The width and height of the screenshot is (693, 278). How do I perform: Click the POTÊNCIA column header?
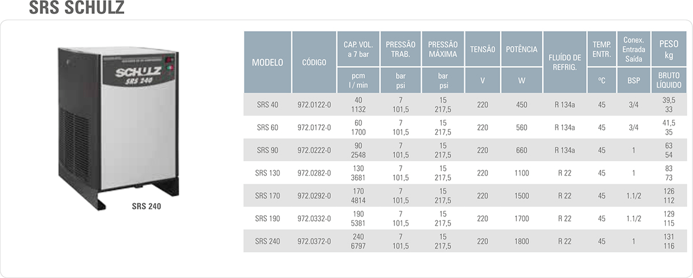[521, 49]
